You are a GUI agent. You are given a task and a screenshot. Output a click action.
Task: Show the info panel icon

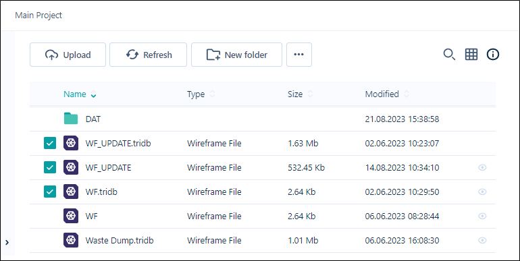click(493, 55)
